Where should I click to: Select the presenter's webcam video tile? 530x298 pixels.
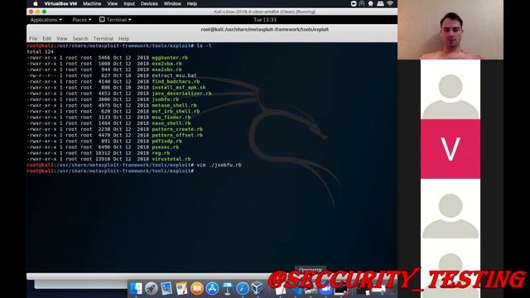click(x=450, y=30)
